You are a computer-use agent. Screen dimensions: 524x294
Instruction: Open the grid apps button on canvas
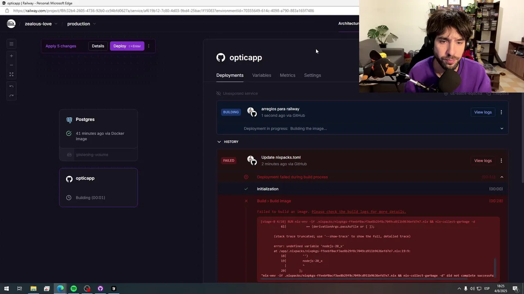click(x=11, y=44)
